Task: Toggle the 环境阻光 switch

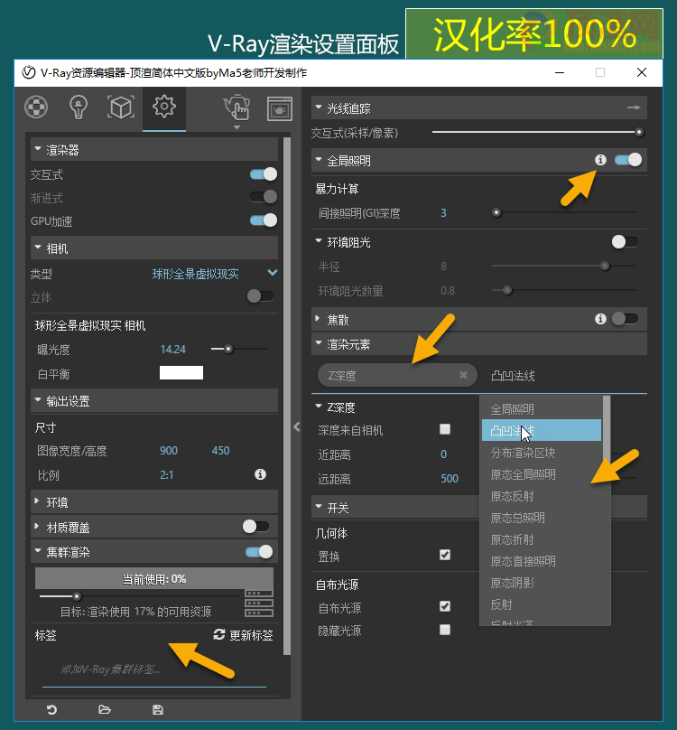Action: (x=625, y=241)
